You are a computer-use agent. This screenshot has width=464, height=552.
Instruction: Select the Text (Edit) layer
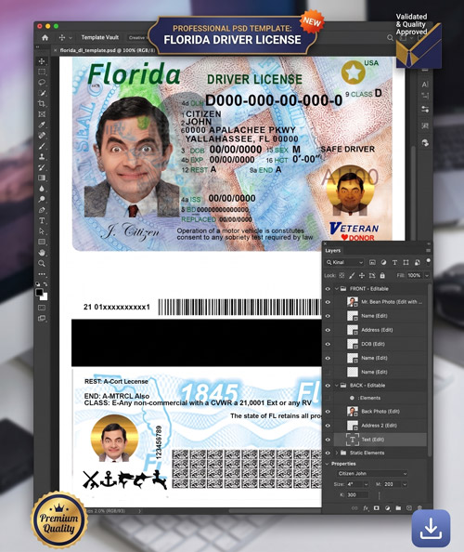coord(380,440)
